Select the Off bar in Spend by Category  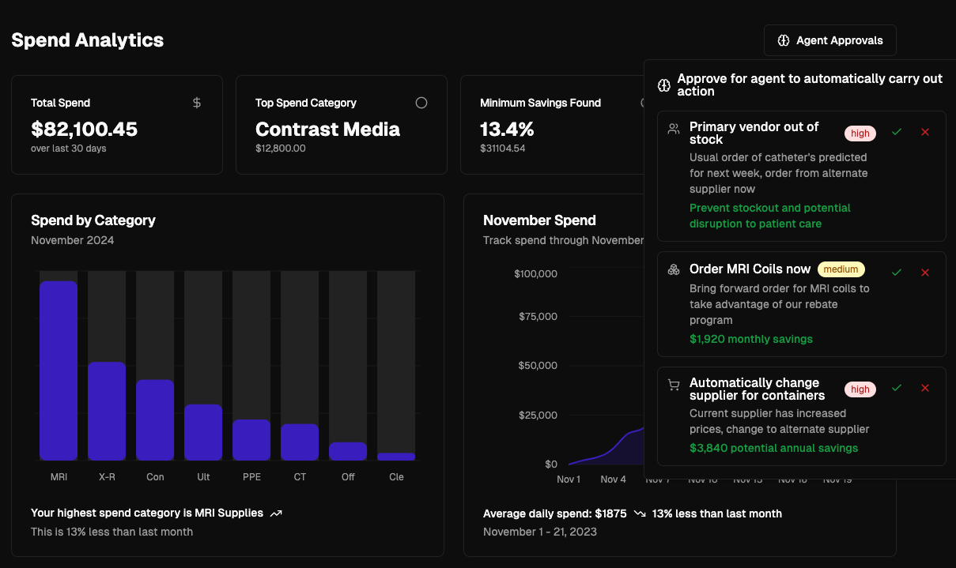click(x=348, y=451)
